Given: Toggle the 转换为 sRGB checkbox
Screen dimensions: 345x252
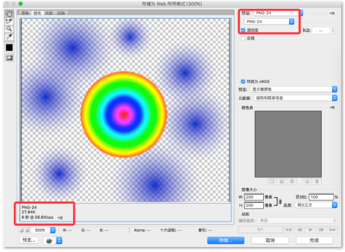Looking at the screenshot, I should pos(243,82).
